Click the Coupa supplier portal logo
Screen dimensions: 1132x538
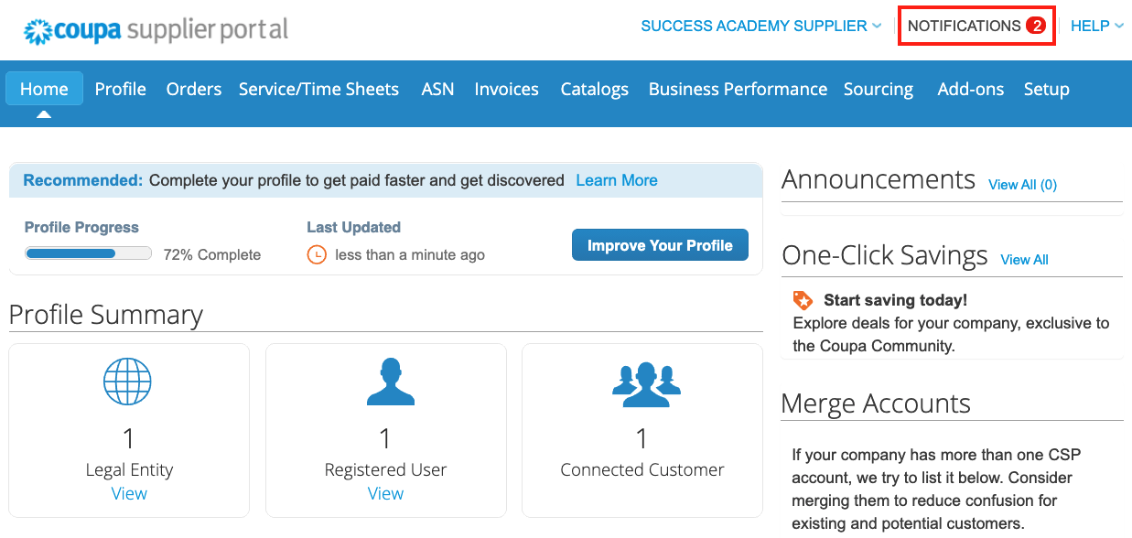[156, 30]
